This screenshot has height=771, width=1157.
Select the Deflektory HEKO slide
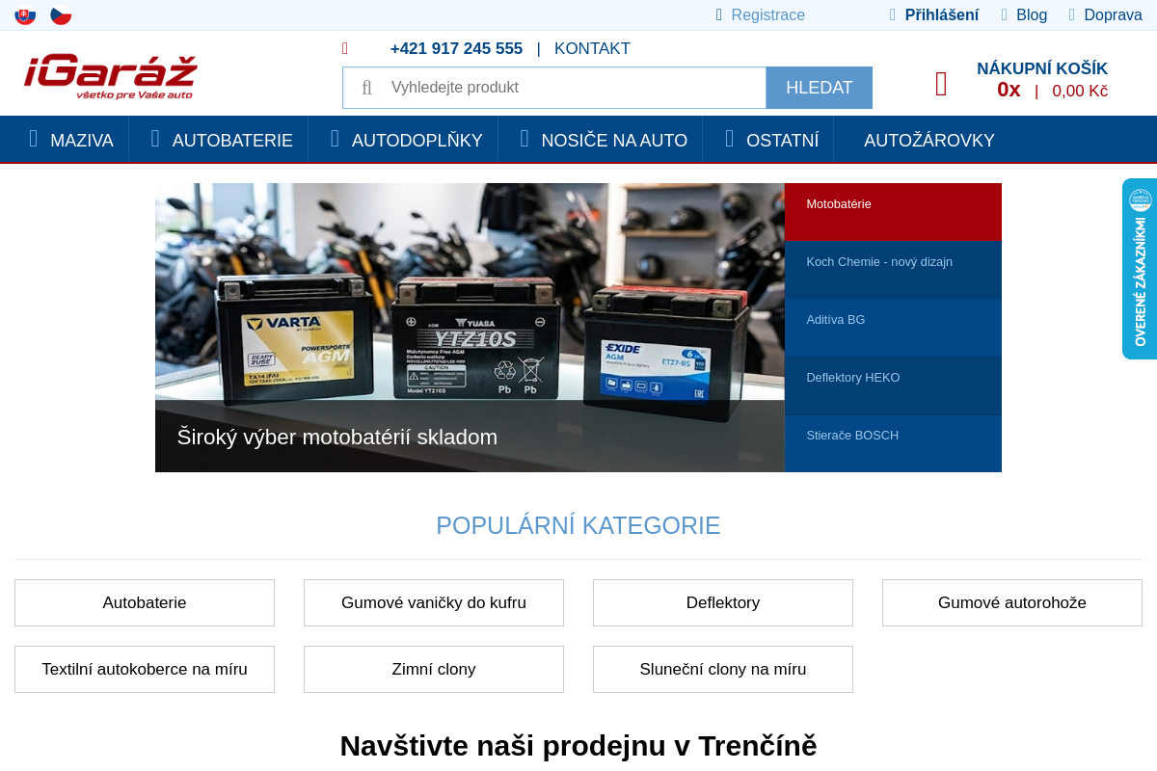coord(893,385)
